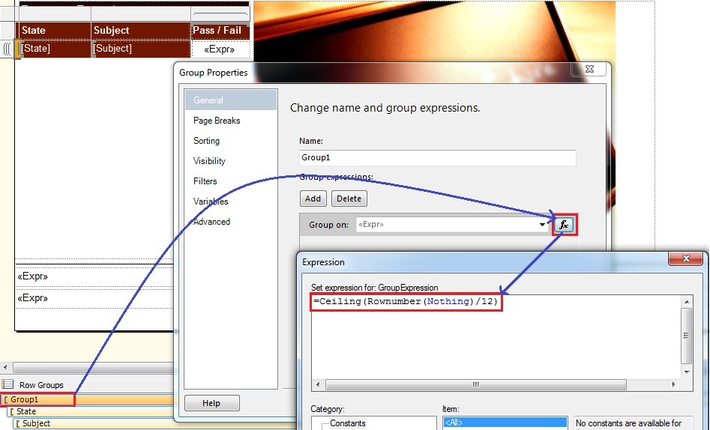Close the Group Properties dialog

pyautogui.click(x=589, y=69)
